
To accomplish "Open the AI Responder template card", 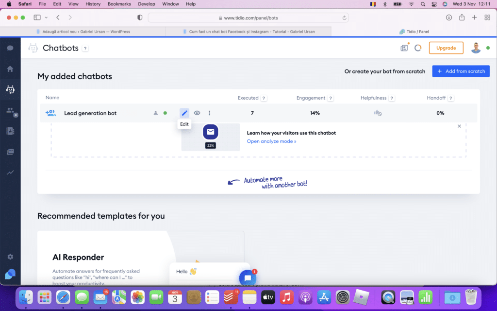I will point(140,258).
